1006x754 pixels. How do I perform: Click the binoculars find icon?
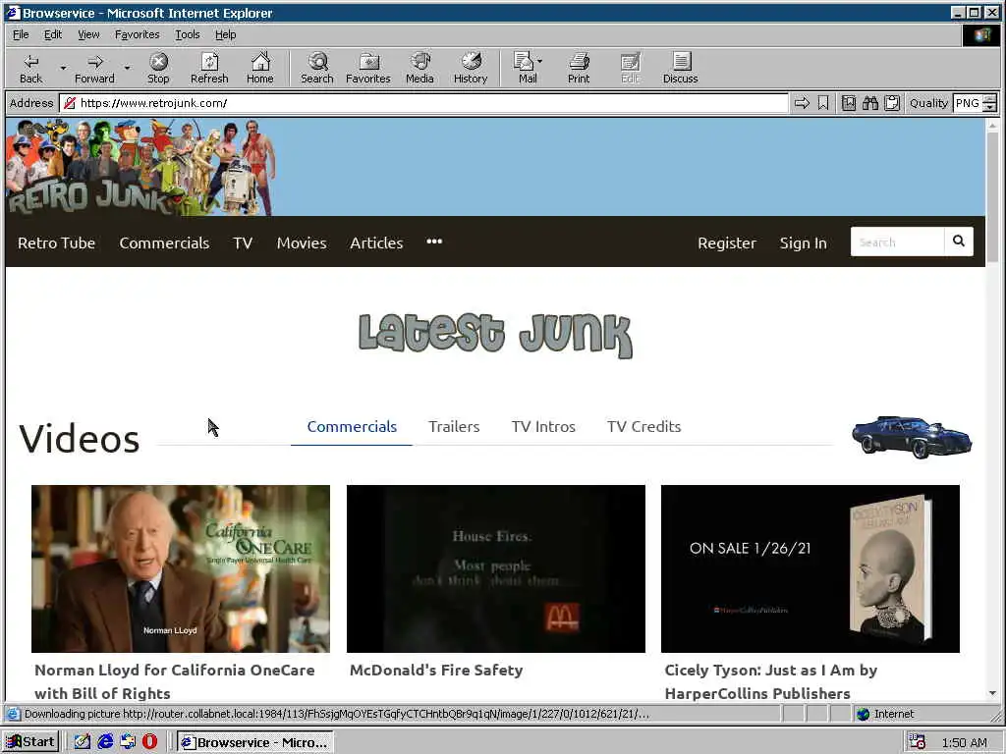[x=870, y=102]
